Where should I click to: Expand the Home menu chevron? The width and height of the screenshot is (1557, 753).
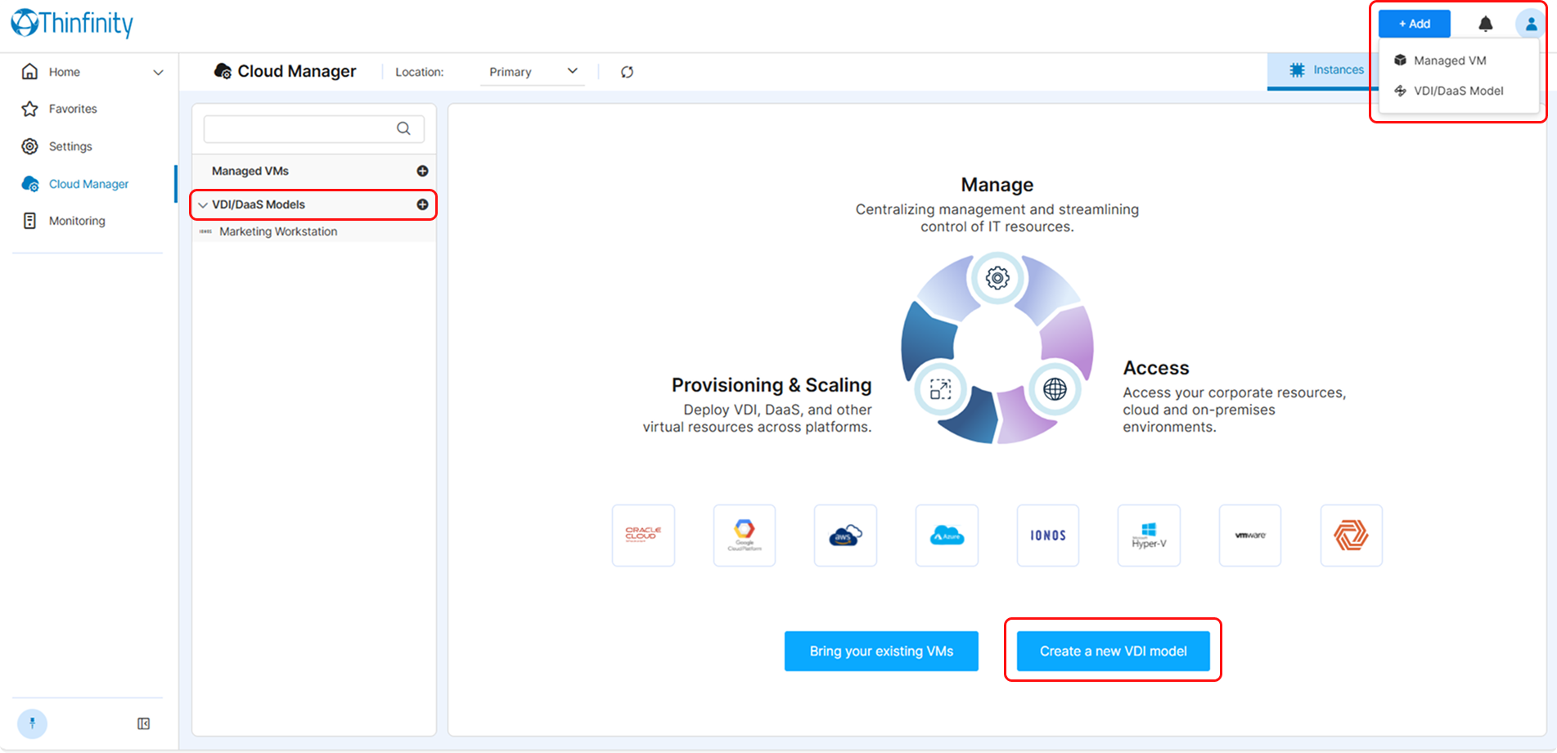click(158, 73)
